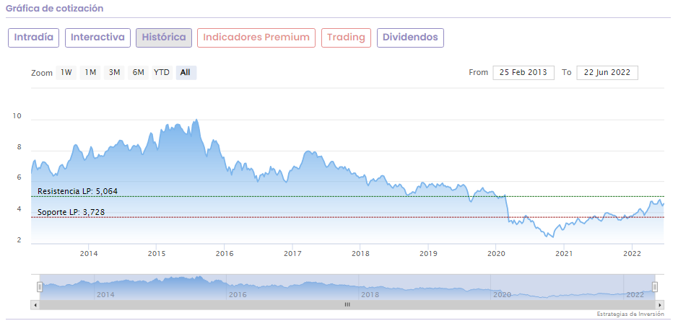
Task: Select the All zoom range
Action: 186,72
